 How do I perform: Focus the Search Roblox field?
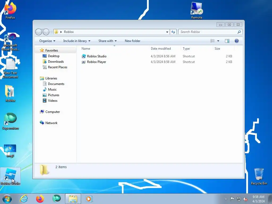pos(208,32)
